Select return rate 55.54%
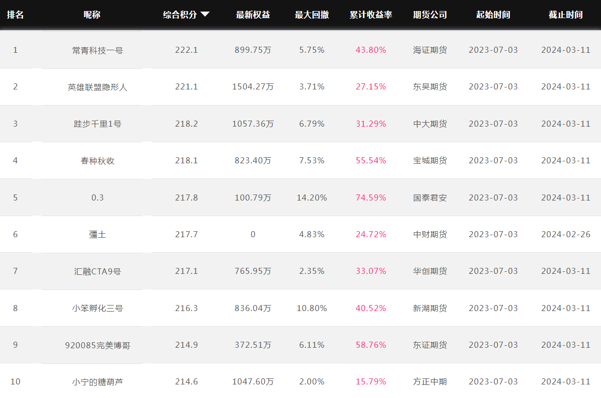 pyautogui.click(x=371, y=160)
